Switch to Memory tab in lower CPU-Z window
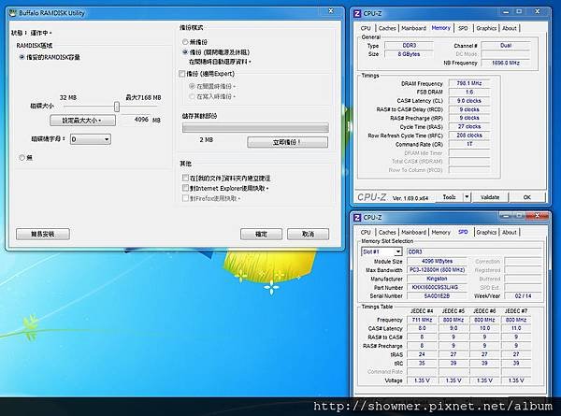Screen dimensions: 561x416 440,233
